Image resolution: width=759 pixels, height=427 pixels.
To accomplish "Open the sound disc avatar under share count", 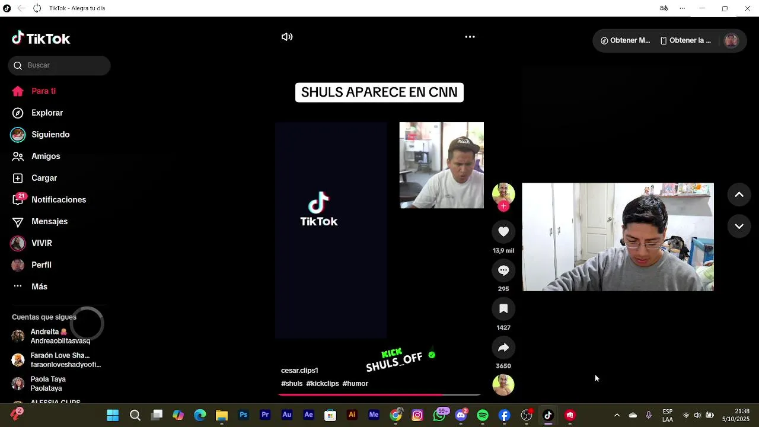I will [503, 385].
